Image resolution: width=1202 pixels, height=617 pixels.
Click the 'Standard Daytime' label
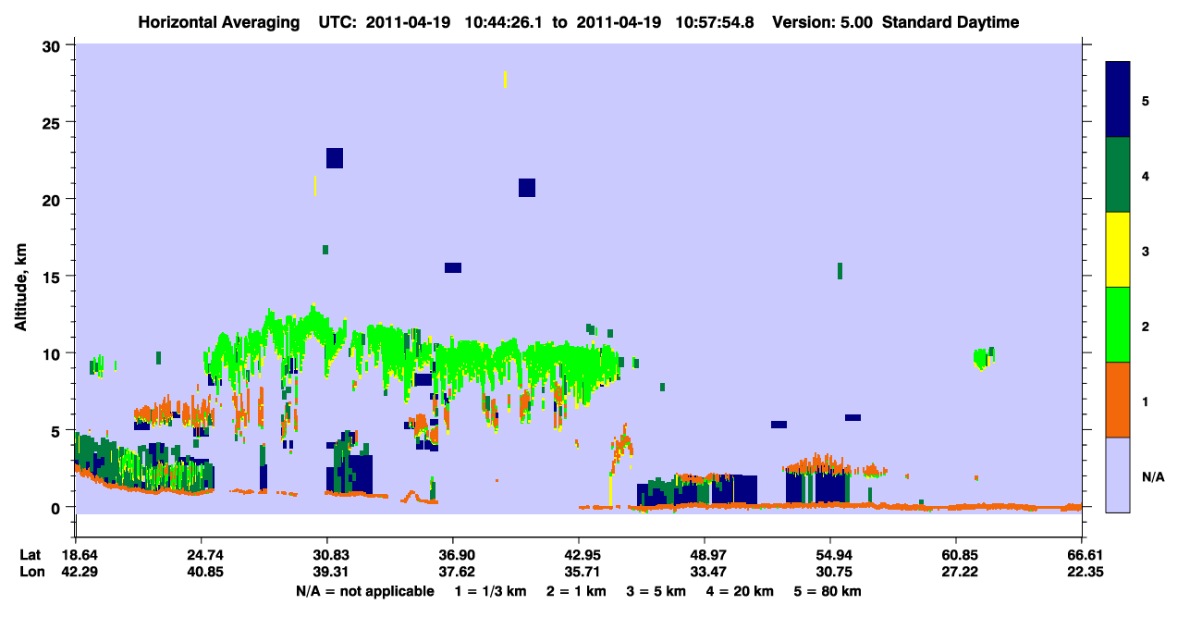(951, 22)
